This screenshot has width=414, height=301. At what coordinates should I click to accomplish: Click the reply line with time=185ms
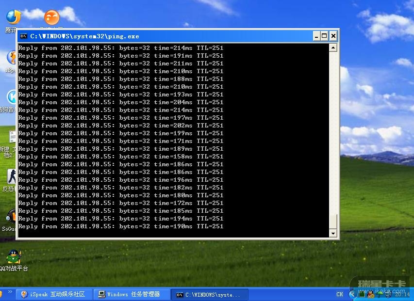pos(121,210)
